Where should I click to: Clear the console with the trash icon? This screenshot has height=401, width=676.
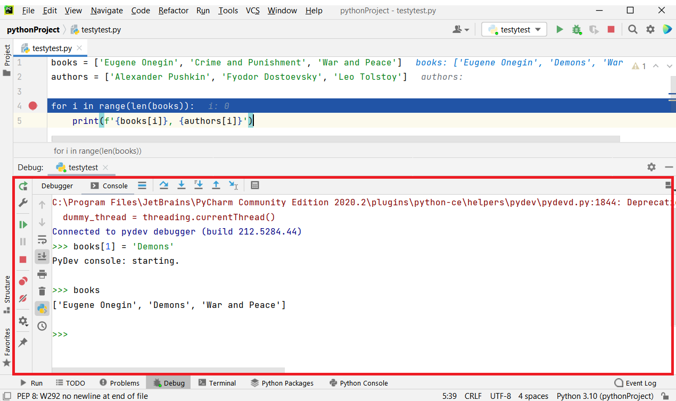tap(42, 291)
